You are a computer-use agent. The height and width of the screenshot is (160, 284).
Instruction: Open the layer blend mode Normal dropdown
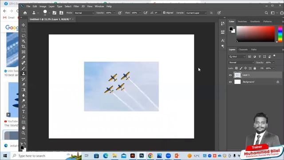pos(241,62)
